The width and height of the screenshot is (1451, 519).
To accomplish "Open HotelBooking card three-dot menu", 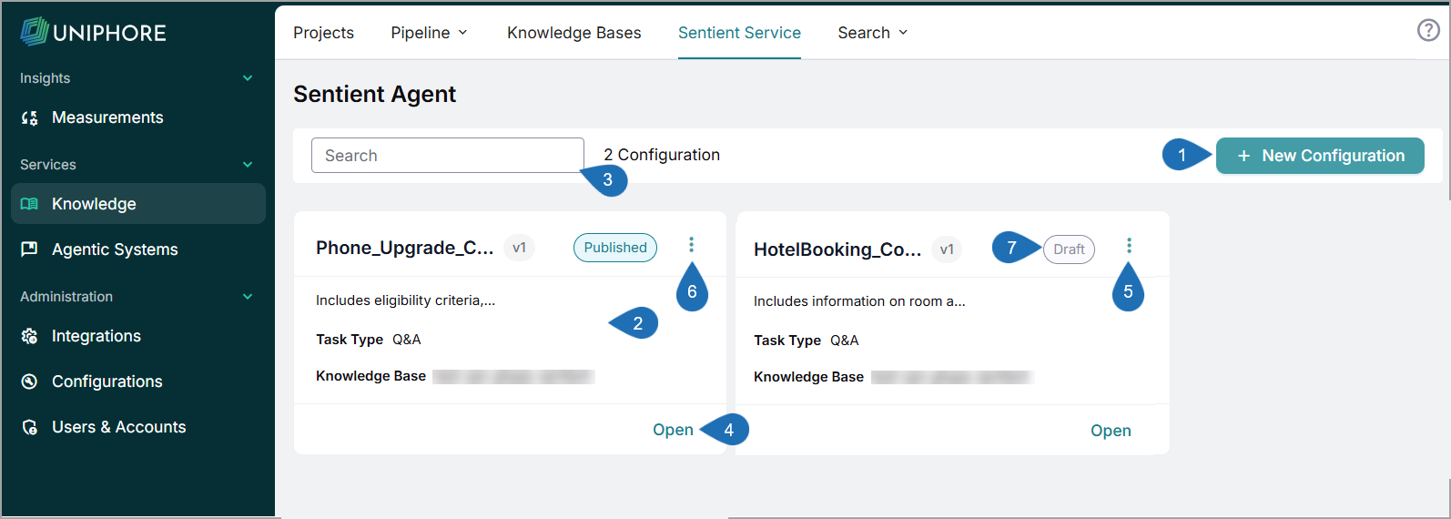I will [1129, 245].
